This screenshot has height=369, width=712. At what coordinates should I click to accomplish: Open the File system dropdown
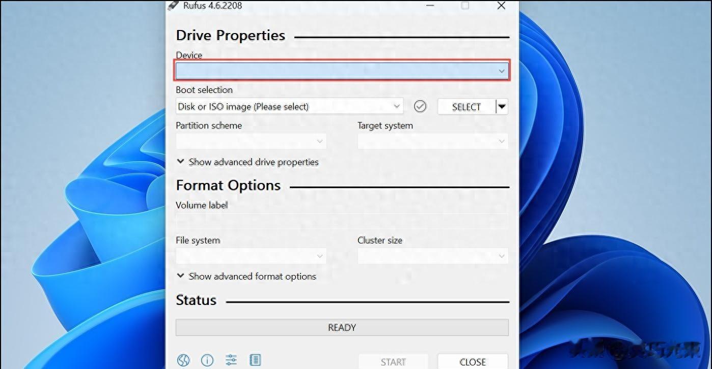251,256
